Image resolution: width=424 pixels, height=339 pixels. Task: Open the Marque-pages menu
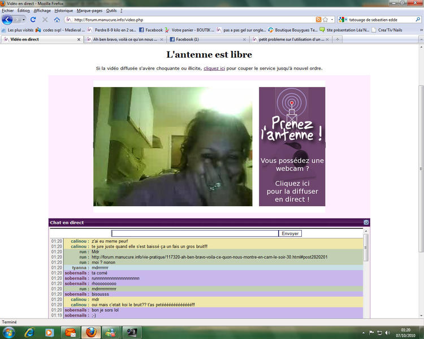[x=89, y=11]
